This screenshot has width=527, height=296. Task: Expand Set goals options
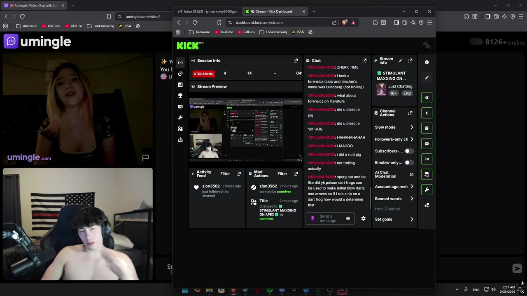click(394, 219)
